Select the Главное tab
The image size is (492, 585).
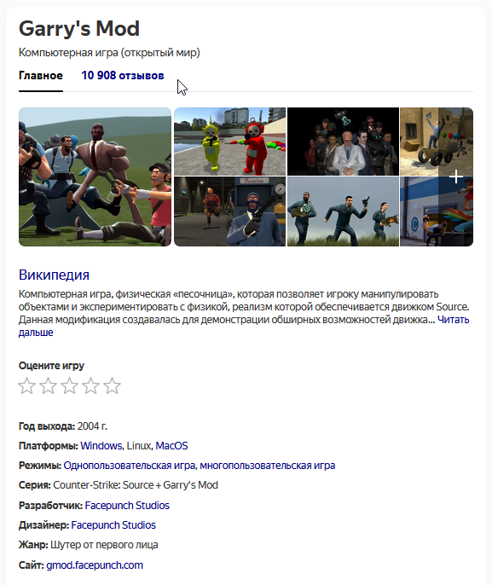click(41, 75)
